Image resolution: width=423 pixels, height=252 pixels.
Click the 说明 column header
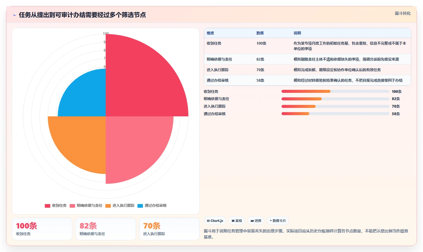coord(351,33)
